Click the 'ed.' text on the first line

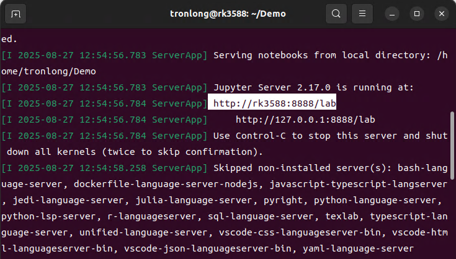click(x=9, y=39)
